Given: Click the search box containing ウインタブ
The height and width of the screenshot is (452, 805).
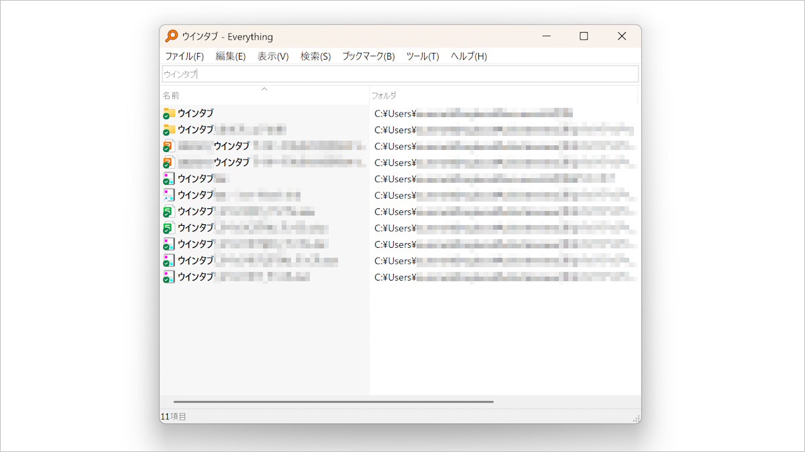Looking at the screenshot, I should pyautogui.click(x=400, y=74).
